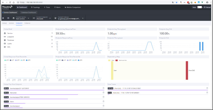Open the Alarm page
This screenshot has height=110, width=213.
point(57,7)
